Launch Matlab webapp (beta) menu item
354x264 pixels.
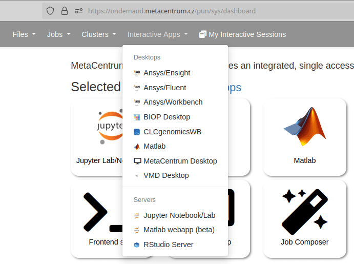click(x=179, y=230)
